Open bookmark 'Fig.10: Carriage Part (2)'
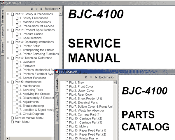 click(86, 118)
